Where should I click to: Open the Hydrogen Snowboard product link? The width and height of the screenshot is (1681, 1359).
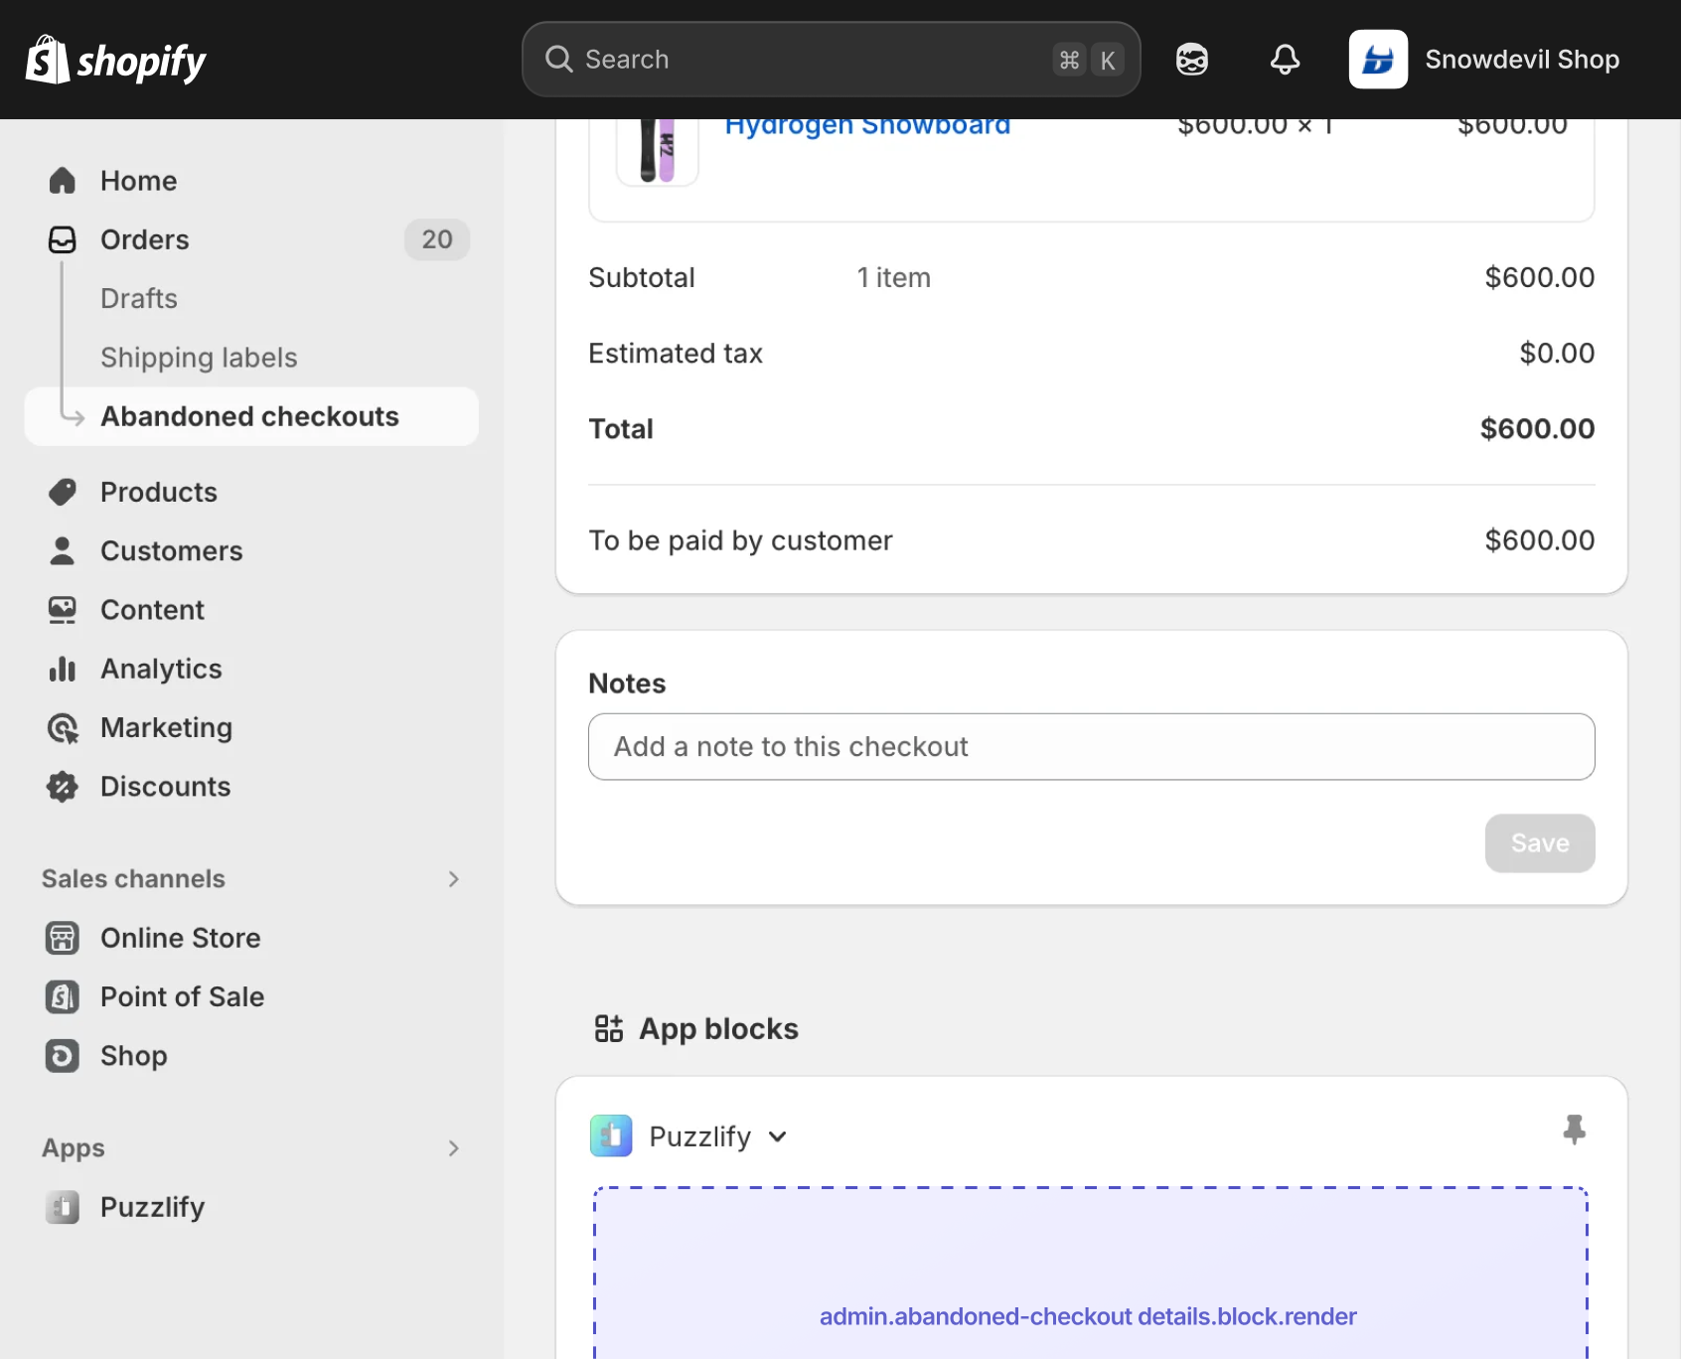point(867,127)
